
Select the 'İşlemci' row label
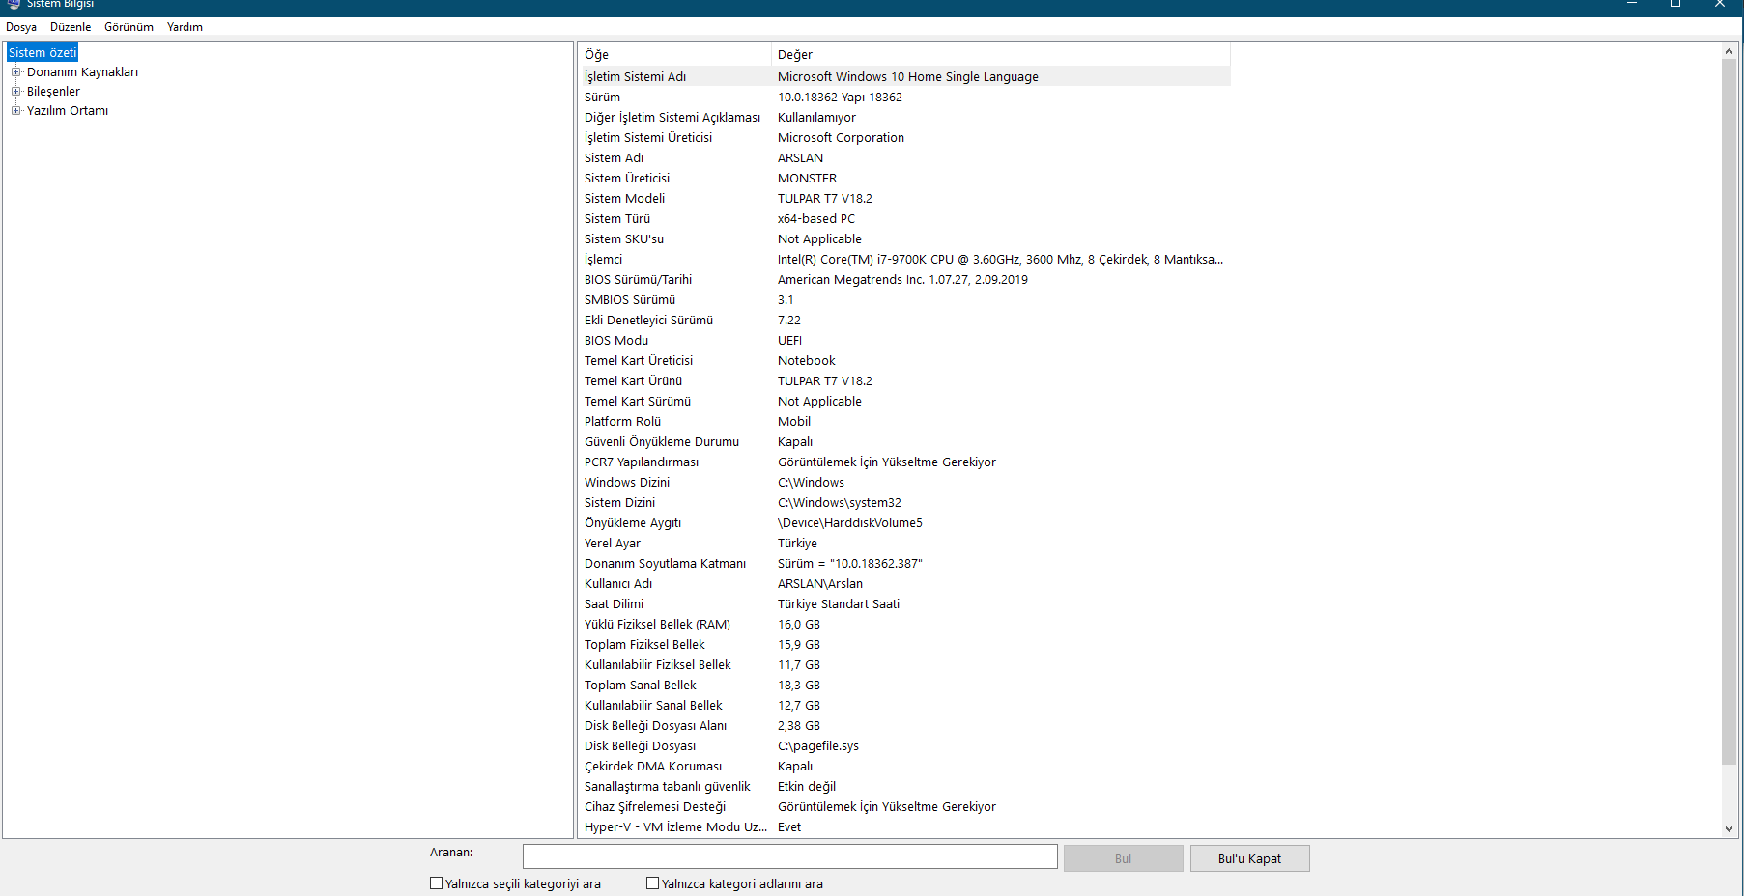pyautogui.click(x=603, y=259)
